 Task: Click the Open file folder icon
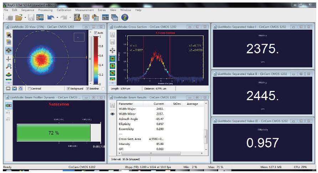coord(19,17)
